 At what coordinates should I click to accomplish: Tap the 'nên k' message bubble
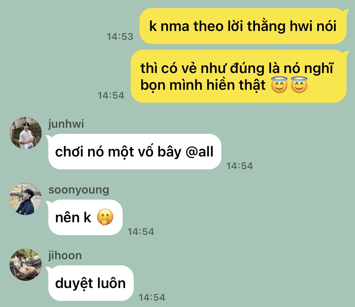coord(85,218)
